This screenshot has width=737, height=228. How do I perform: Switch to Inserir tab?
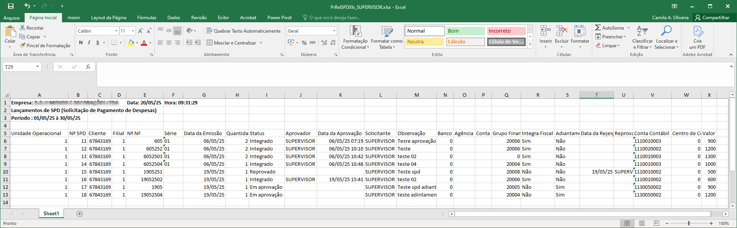point(74,18)
